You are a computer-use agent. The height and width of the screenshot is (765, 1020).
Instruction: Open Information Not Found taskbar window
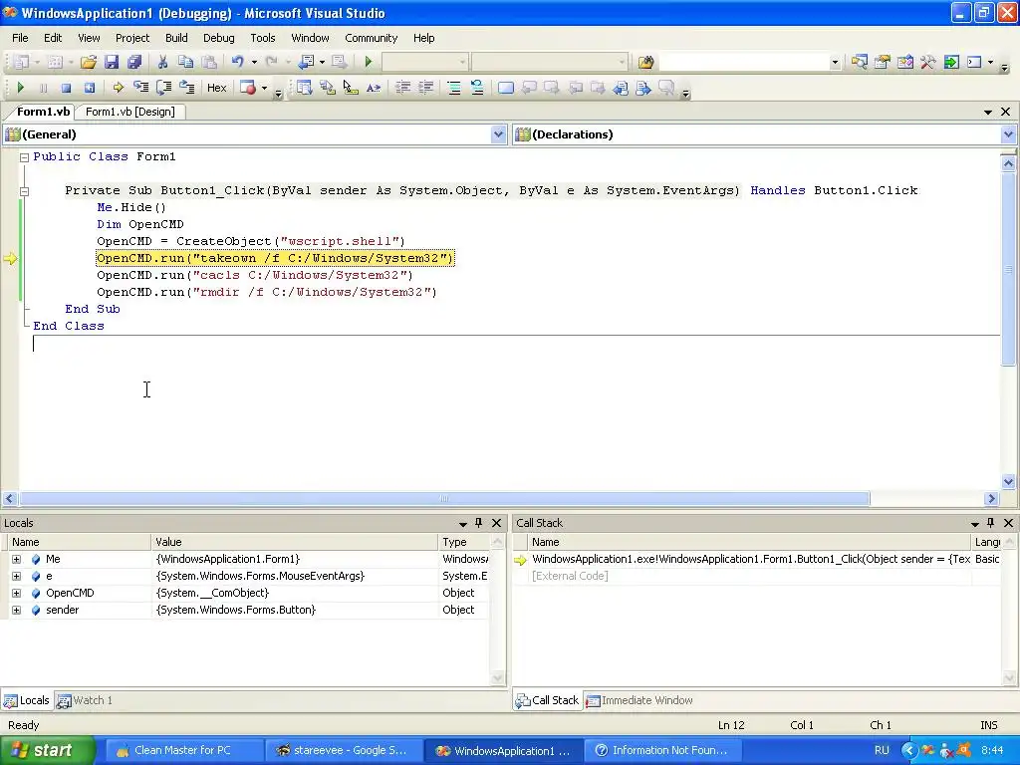[x=662, y=750]
